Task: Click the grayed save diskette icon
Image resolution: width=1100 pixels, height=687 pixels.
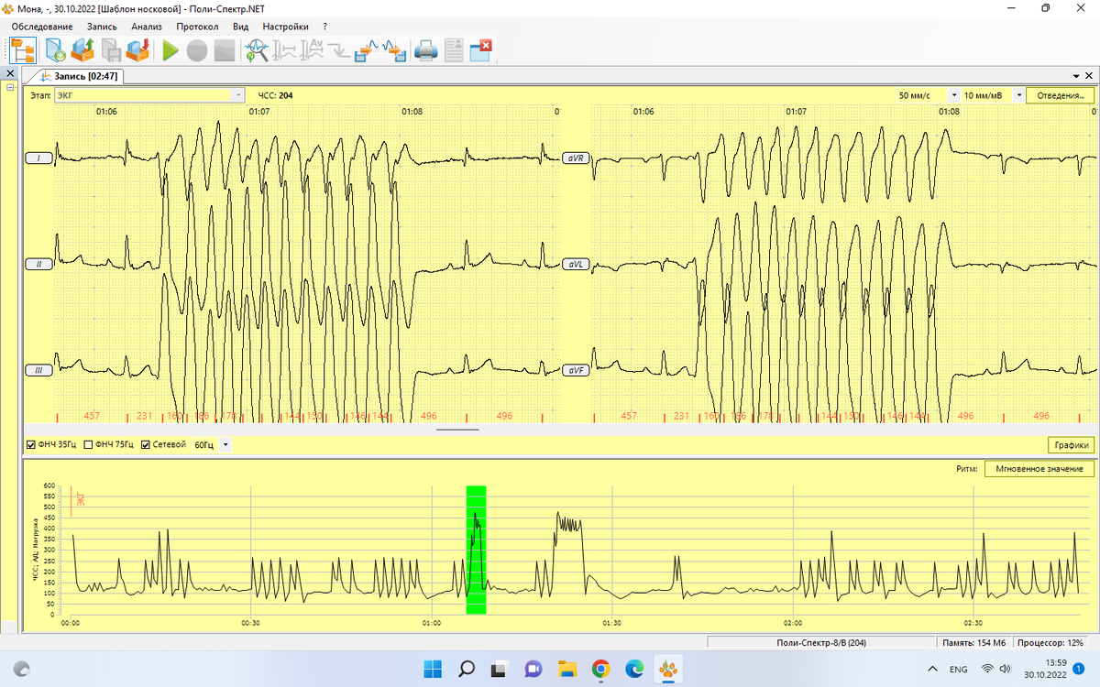Action: click(111, 49)
